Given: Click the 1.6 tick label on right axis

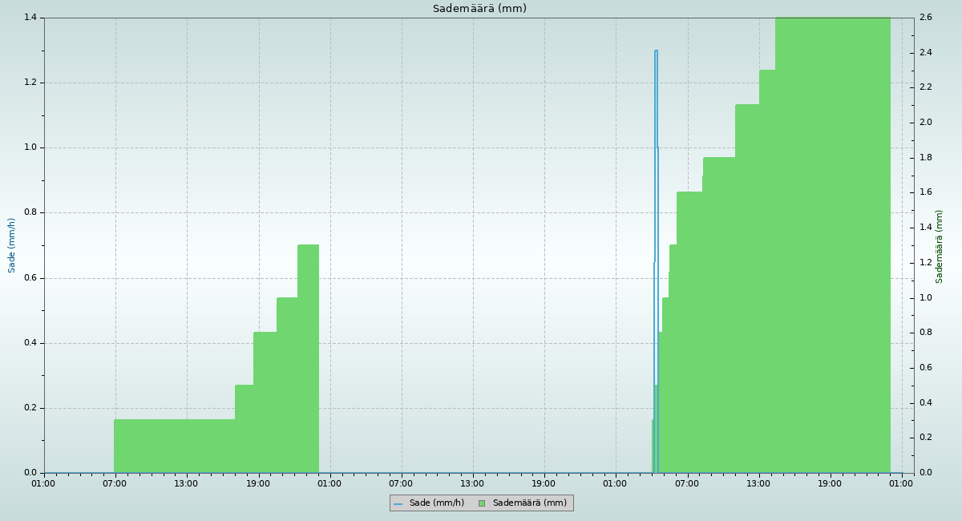Looking at the screenshot, I should click(925, 192).
